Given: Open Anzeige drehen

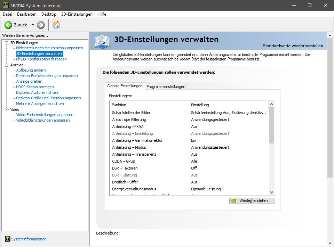Looking at the screenshot, I should [x=29, y=81].
